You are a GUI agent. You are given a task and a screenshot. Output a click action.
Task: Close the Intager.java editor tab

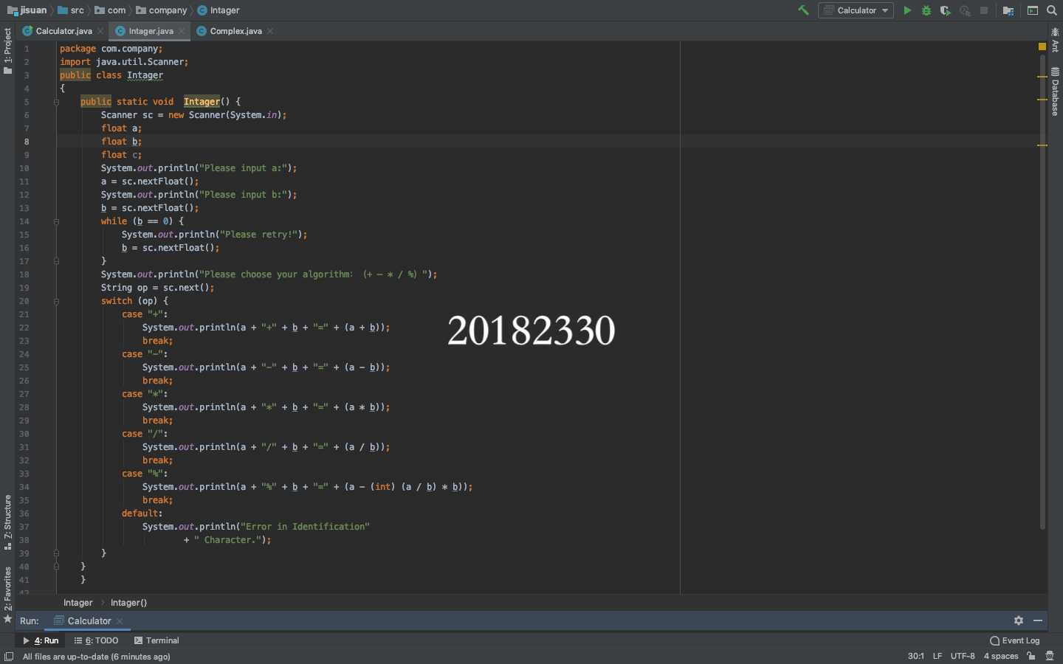click(182, 31)
